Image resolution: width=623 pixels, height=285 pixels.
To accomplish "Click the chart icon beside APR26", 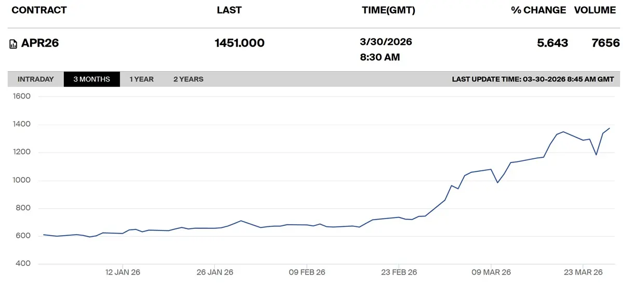I will (13, 44).
